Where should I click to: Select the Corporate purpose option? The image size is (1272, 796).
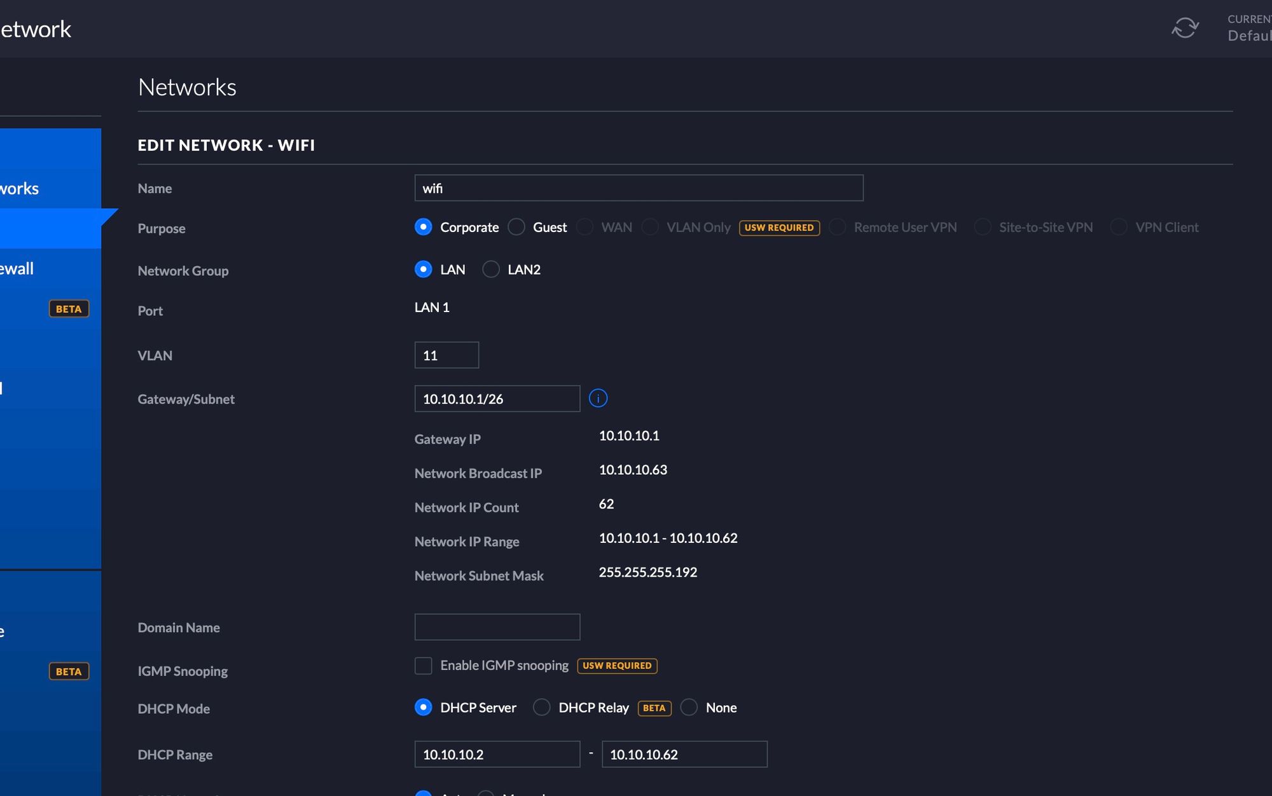423,227
